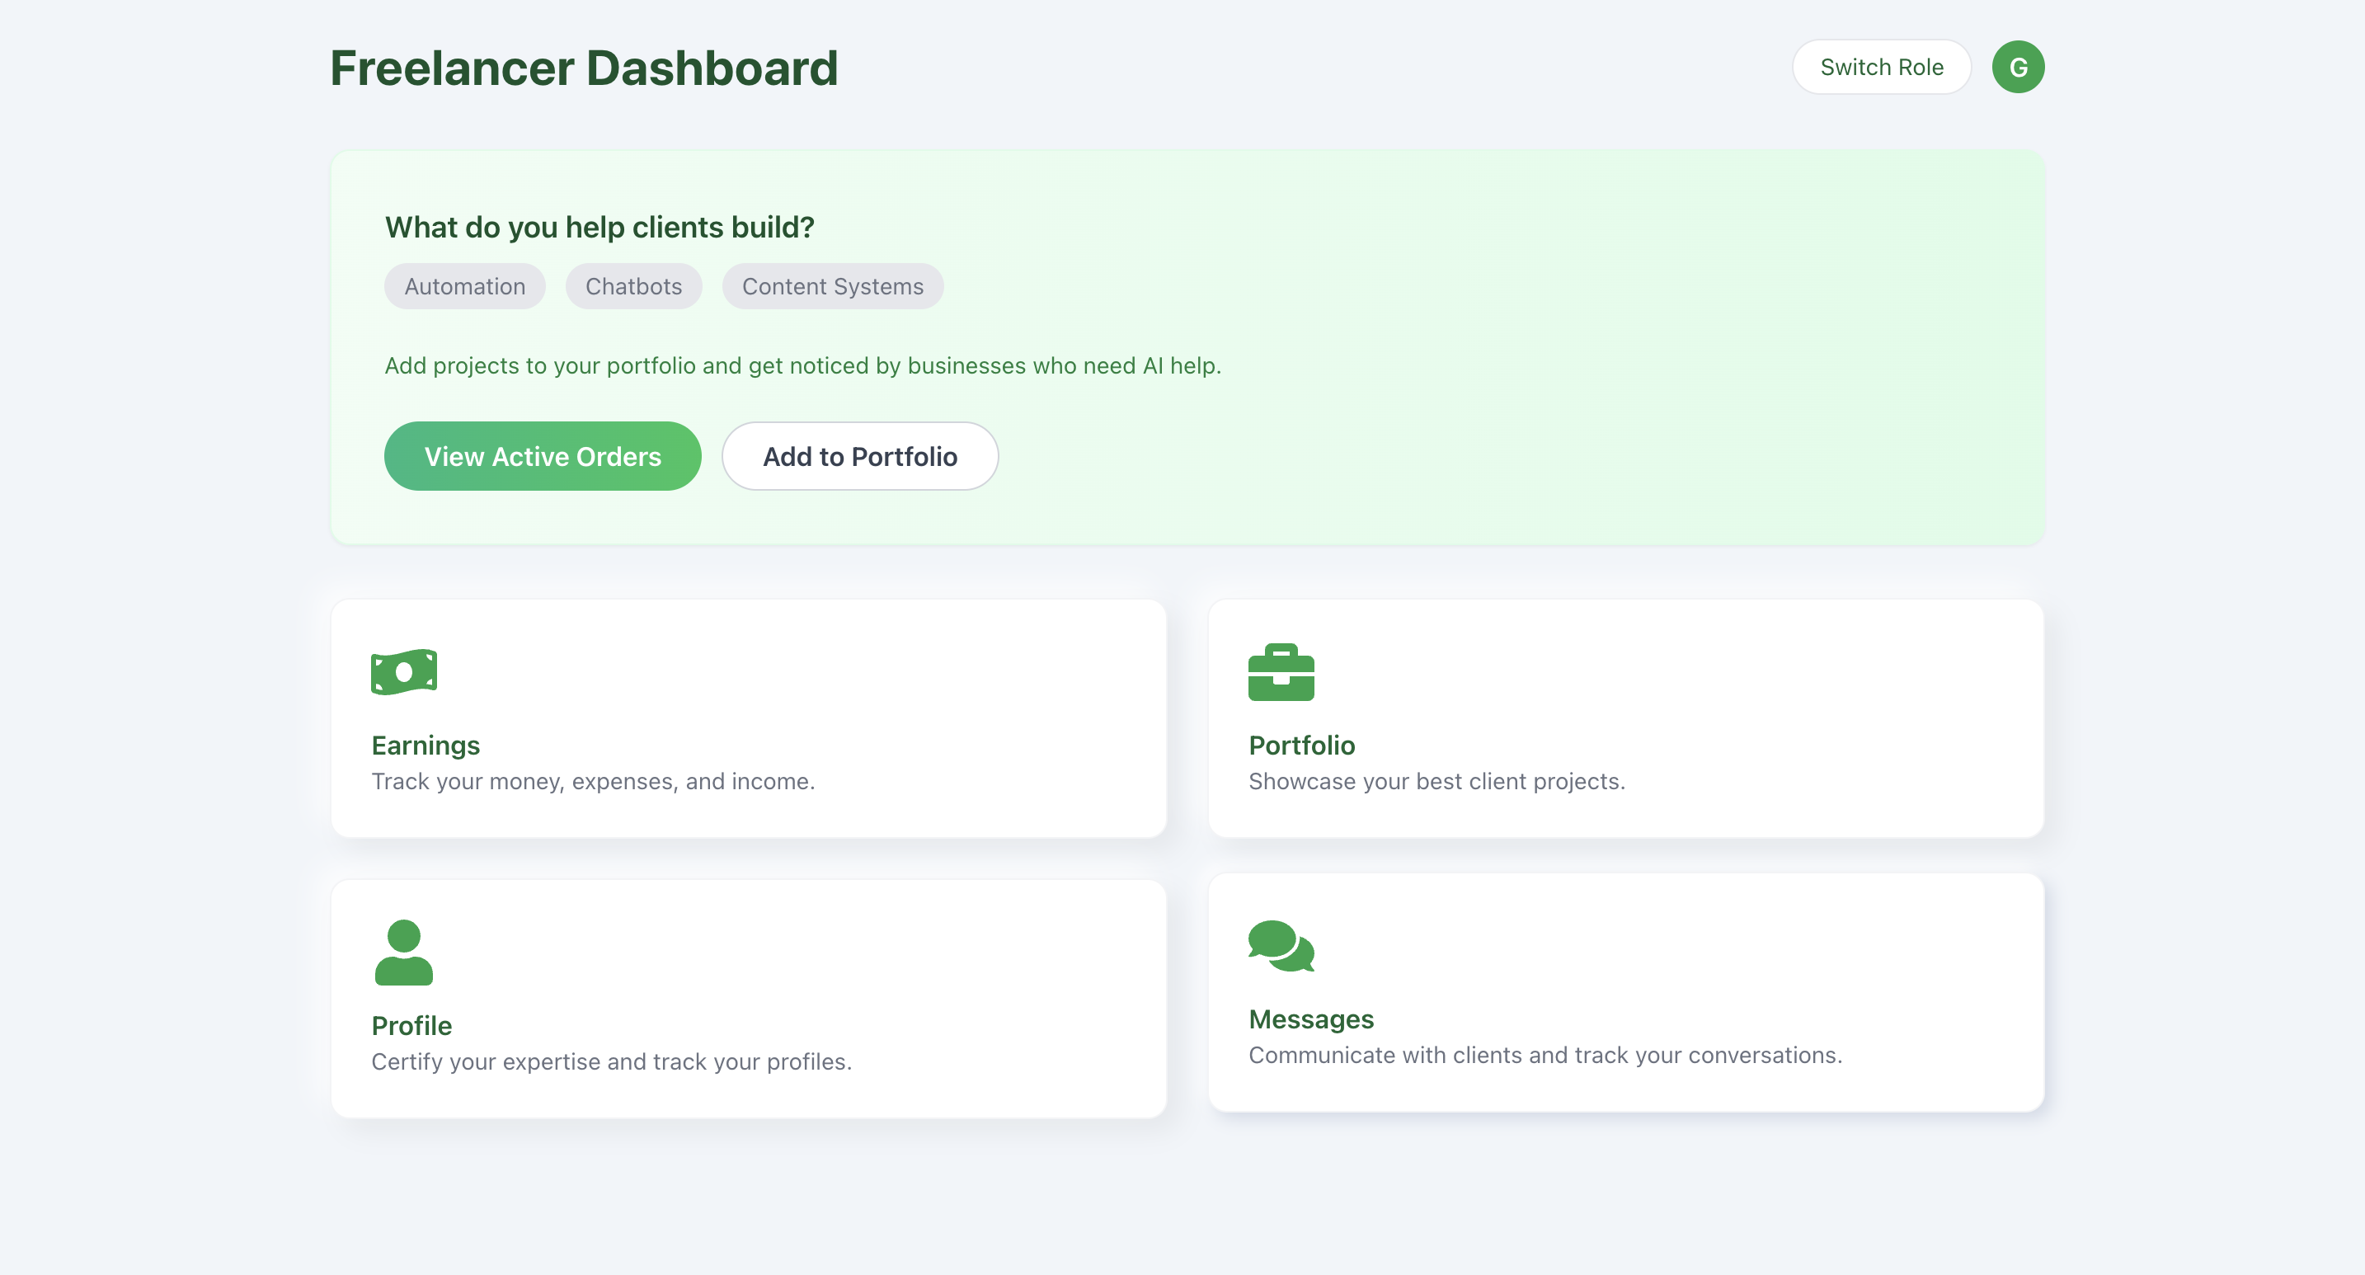
Task: Click Add to Portfolio button
Action: 859,456
